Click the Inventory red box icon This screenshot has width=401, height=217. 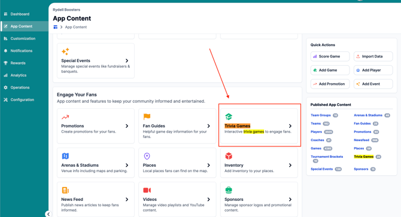tap(229, 156)
